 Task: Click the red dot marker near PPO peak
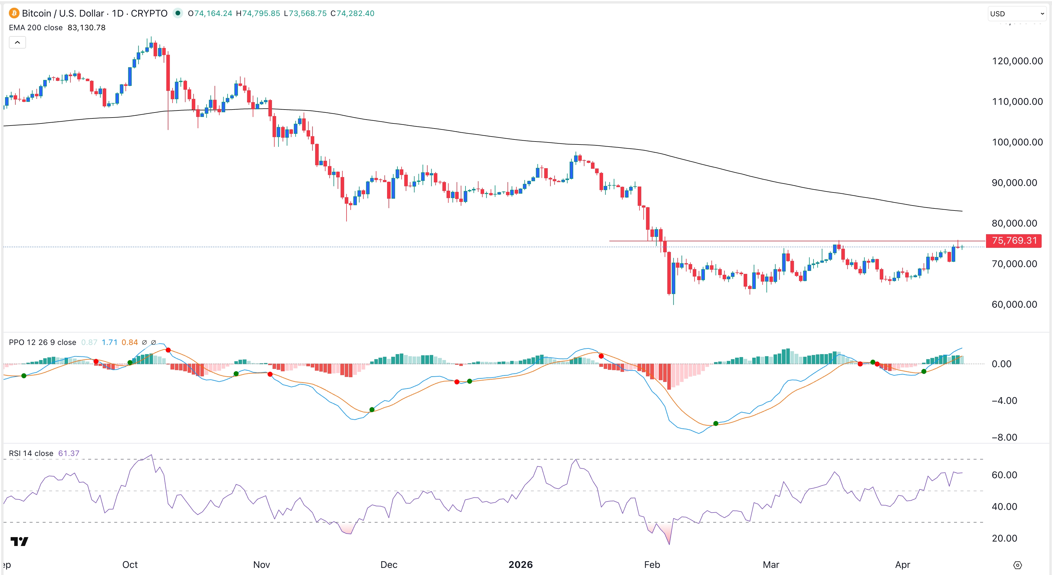pos(168,350)
